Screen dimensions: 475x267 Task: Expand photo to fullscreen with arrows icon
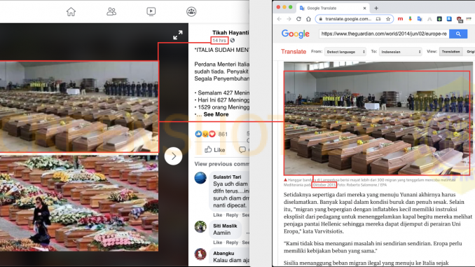coord(178,35)
